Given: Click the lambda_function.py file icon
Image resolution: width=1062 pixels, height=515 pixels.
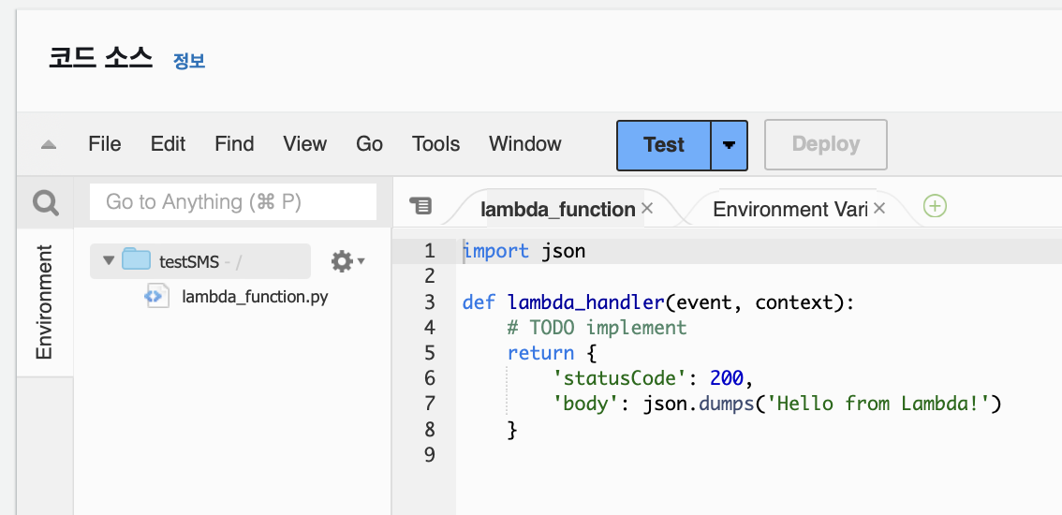Looking at the screenshot, I should click(x=155, y=298).
